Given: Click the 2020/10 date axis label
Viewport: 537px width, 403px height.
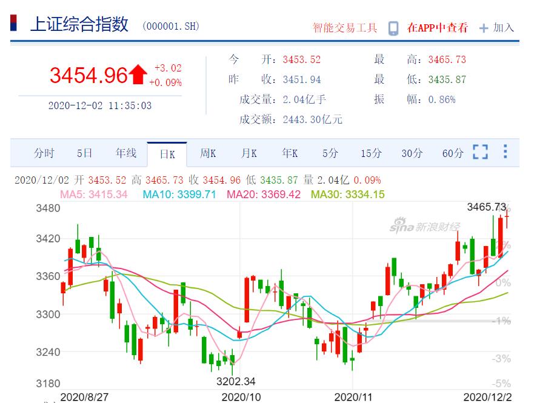Looking at the screenshot, I should click(x=241, y=397).
